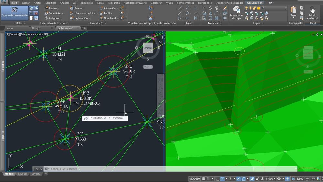
Task: Select the Rotate tool in Modificar
Action: [210, 8]
